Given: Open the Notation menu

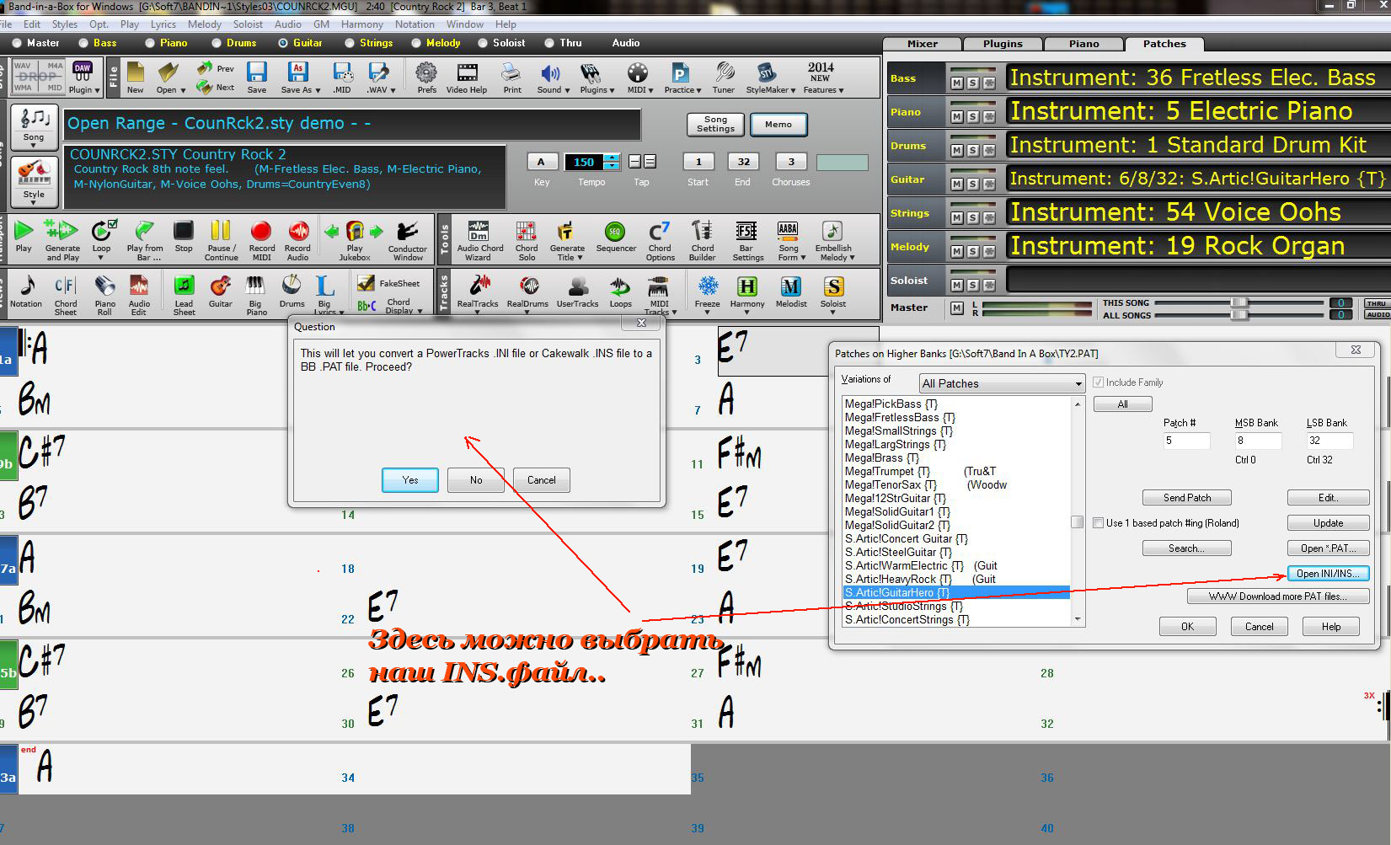Looking at the screenshot, I should coord(415,24).
